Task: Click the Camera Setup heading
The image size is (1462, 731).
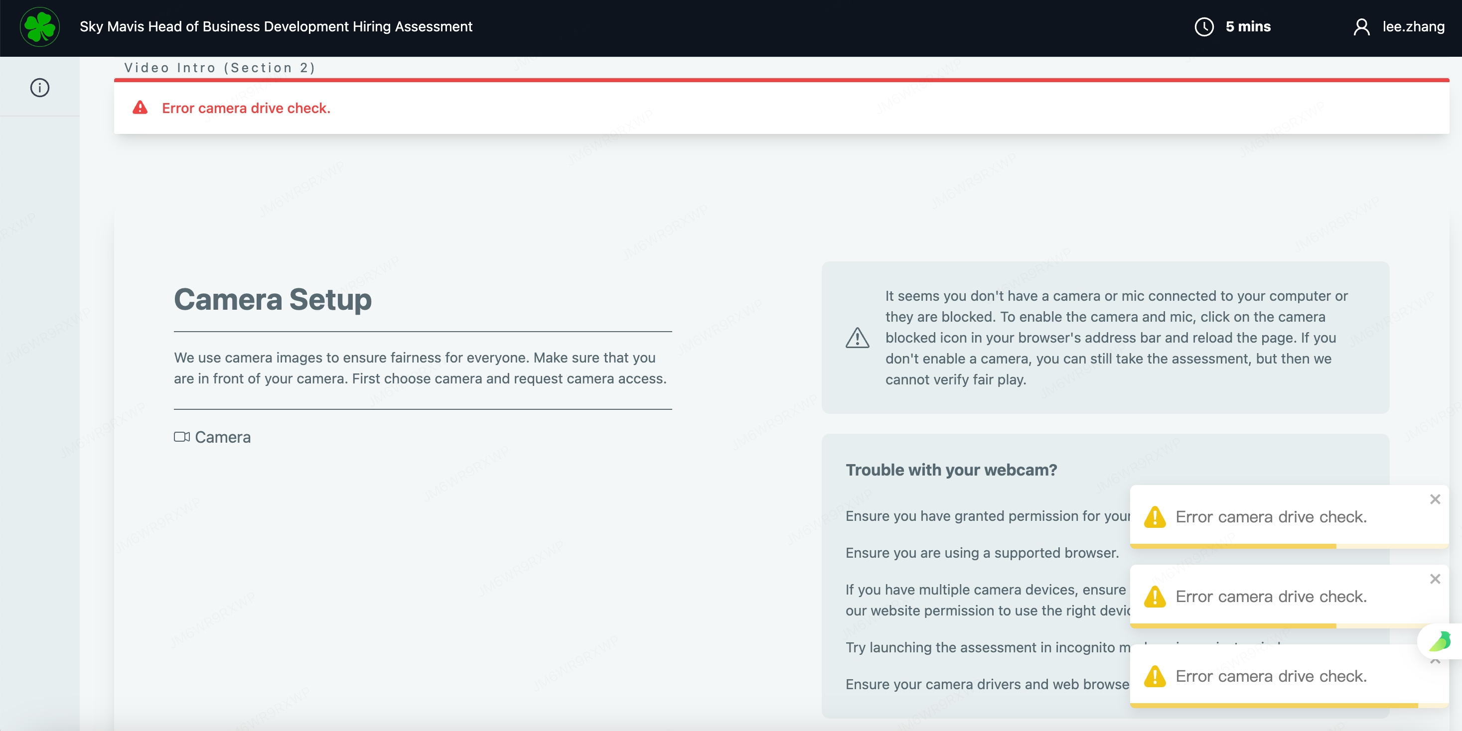Action: (273, 299)
